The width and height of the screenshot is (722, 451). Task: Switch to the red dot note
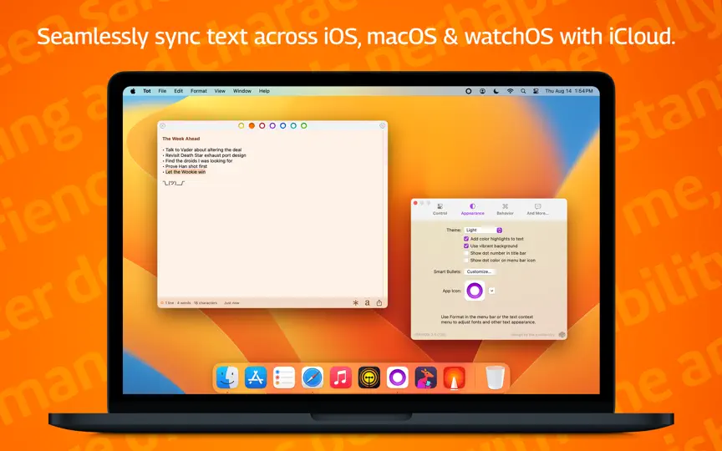click(262, 125)
